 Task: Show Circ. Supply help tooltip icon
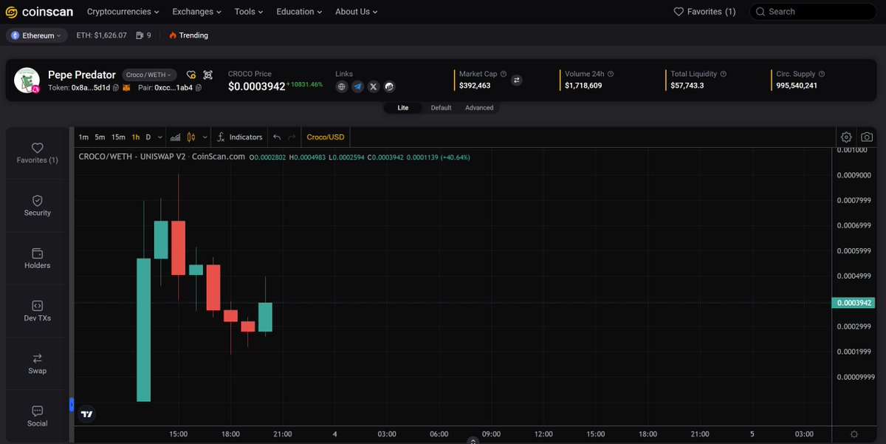822,74
